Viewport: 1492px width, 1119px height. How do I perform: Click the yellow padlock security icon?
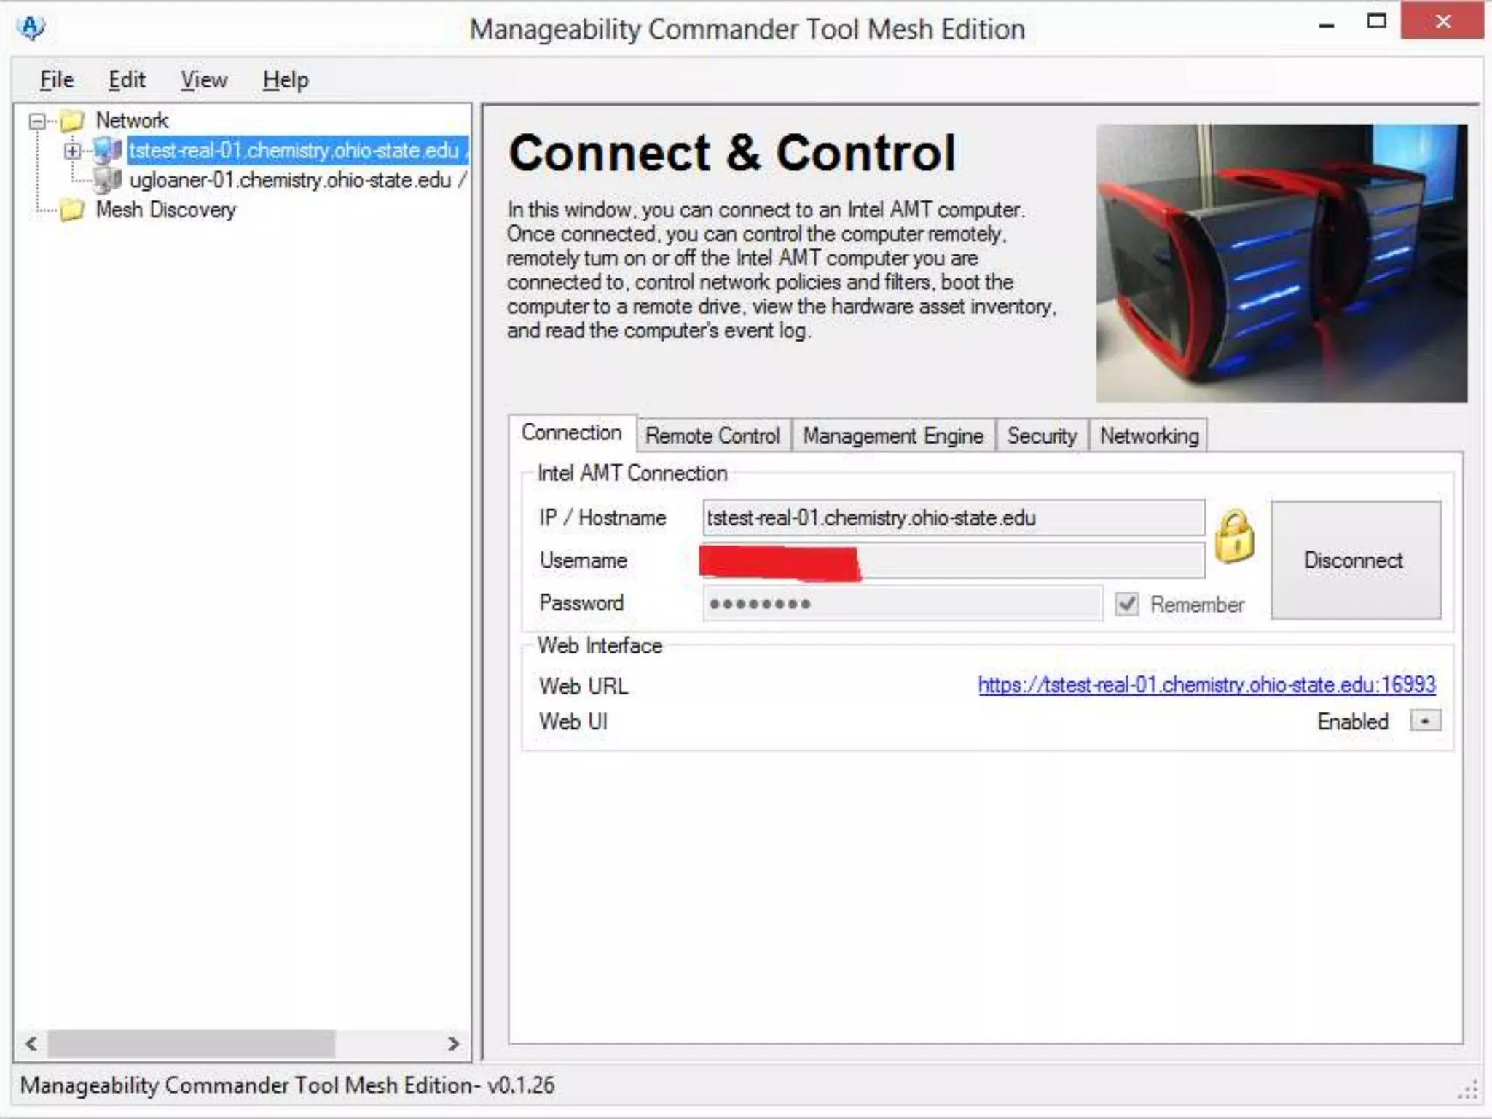1234,537
